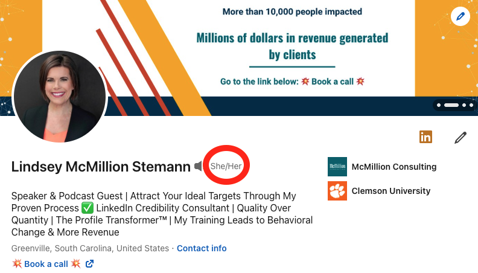Screen dimensions: 478x273
Task: Click the blue pencil to edit the banner
Action: tap(460, 16)
